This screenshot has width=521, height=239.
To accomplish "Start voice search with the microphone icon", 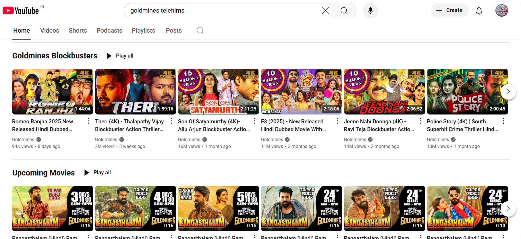I will [371, 11].
